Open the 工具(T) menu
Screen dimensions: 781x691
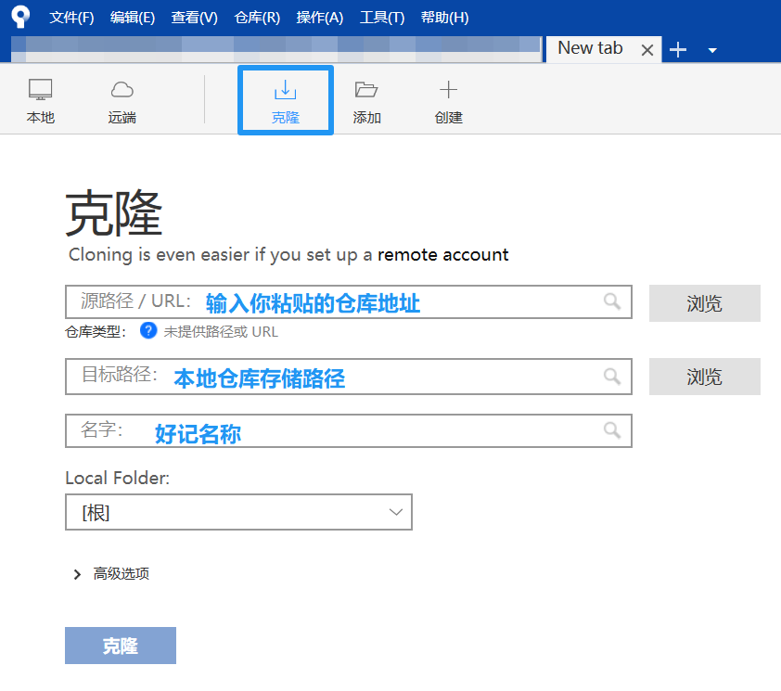pyautogui.click(x=382, y=18)
